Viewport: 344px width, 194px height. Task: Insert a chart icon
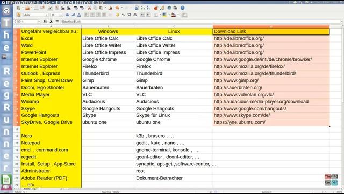156,8
